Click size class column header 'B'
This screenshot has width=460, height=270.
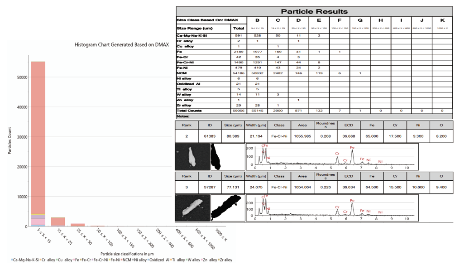(257, 20)
